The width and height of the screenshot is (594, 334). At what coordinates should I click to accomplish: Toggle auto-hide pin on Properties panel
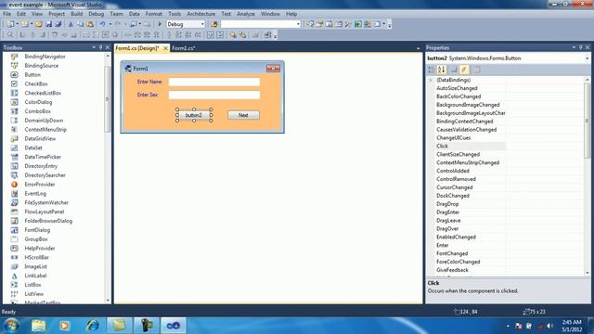coord(580,47)
